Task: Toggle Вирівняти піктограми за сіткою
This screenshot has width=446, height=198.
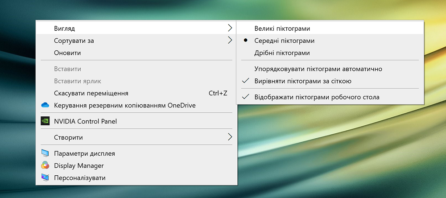Action: pyautogui.click(x=302, y=81)
